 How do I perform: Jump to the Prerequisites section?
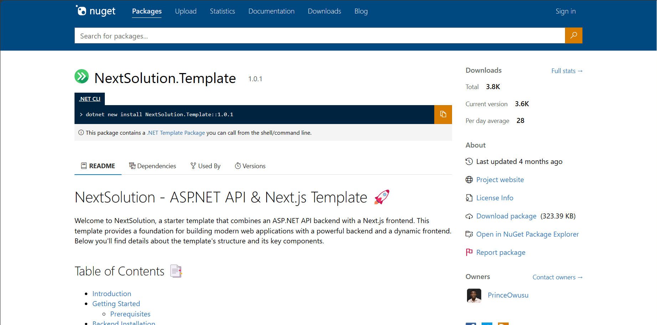[130, 314]
